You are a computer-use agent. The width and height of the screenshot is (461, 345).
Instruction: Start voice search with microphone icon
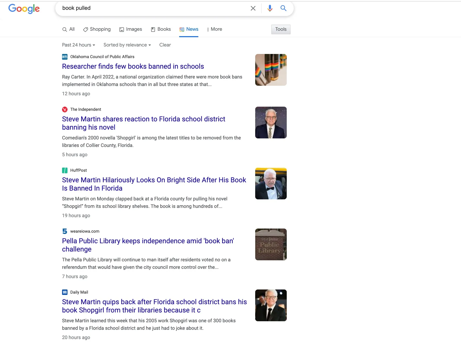coord(270,8)
